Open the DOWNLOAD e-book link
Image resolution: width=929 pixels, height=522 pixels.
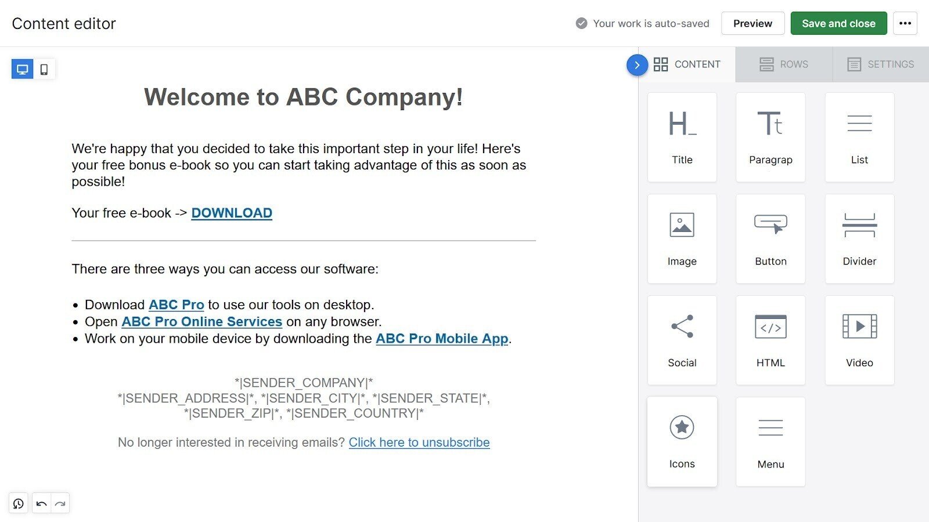point(231,213)
